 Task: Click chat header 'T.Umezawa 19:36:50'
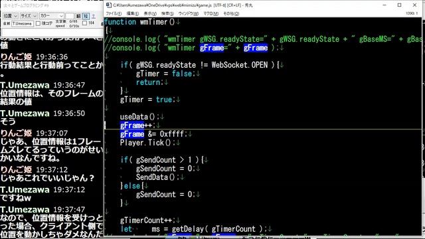pos(42,114)
